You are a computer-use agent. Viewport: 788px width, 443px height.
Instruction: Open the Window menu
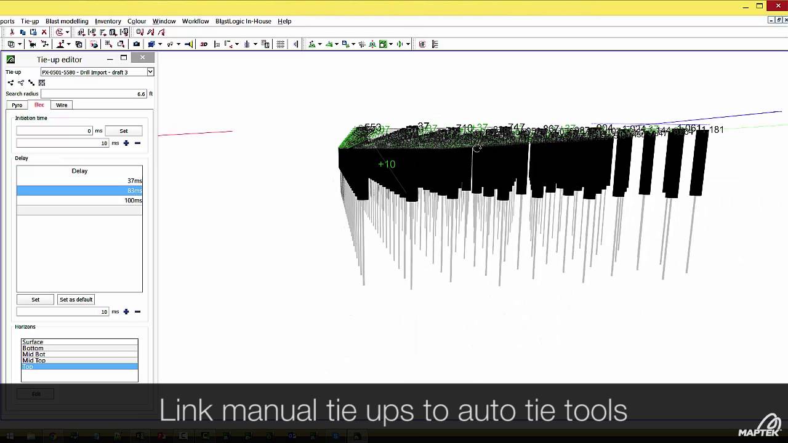point(164,21)
